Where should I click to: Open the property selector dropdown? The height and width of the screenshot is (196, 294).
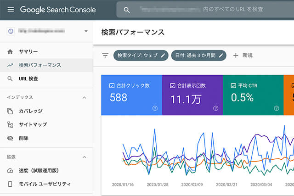pos(85,31)
